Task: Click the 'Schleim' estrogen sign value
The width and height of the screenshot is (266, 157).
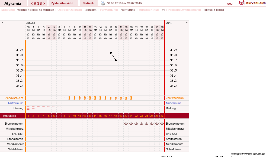Action: tap(91, 10)
